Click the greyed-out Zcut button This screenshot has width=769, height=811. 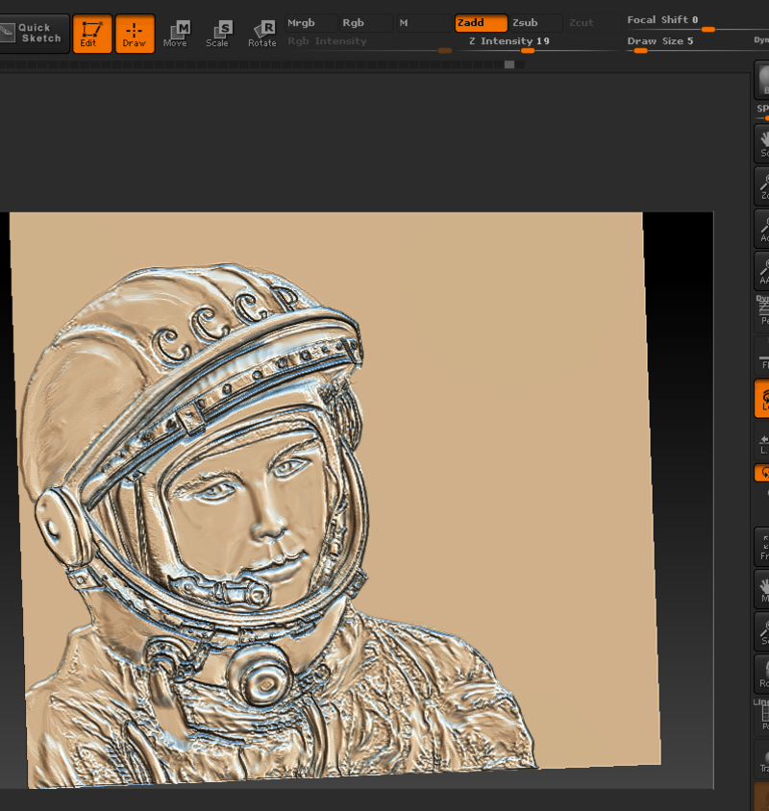pyautogui.click(x=591, y=23)
